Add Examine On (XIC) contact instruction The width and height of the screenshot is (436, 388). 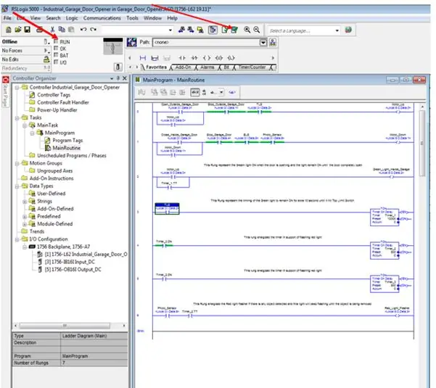click(x=182, y=58)
